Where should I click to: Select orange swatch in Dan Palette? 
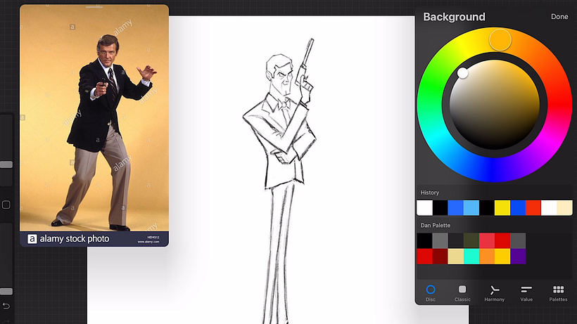click(x=487, y=257)
